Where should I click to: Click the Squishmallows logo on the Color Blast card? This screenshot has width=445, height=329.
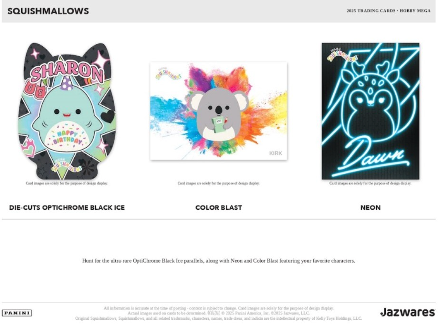click(x=168, y=74)
